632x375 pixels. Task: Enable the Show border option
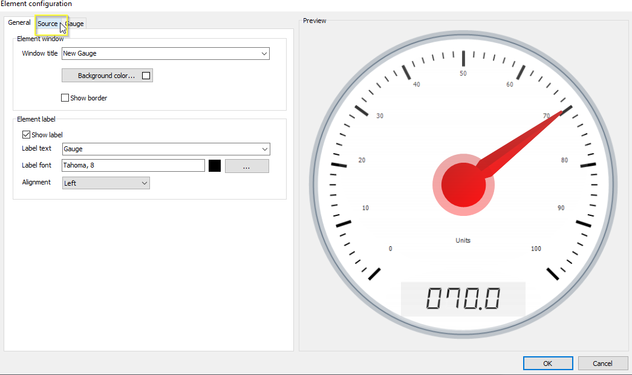(x=65, y=97)
